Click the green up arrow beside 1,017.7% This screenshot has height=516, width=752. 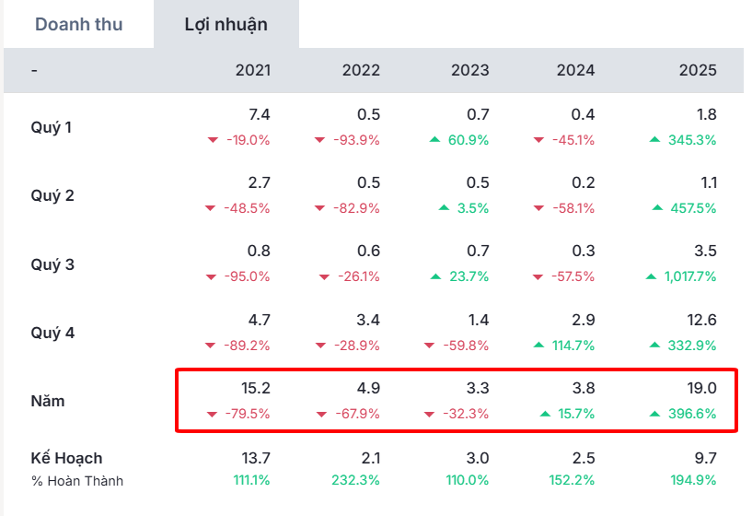point(651,276)
